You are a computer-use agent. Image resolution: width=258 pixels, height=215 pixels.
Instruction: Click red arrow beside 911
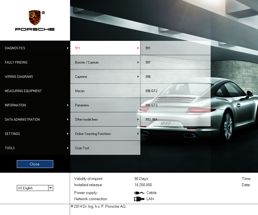pos(138,48)
